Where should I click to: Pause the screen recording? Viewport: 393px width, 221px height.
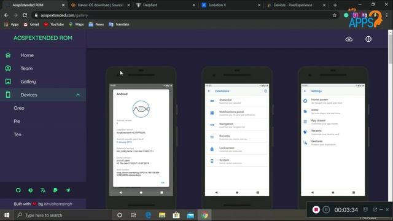click(326, 209)
